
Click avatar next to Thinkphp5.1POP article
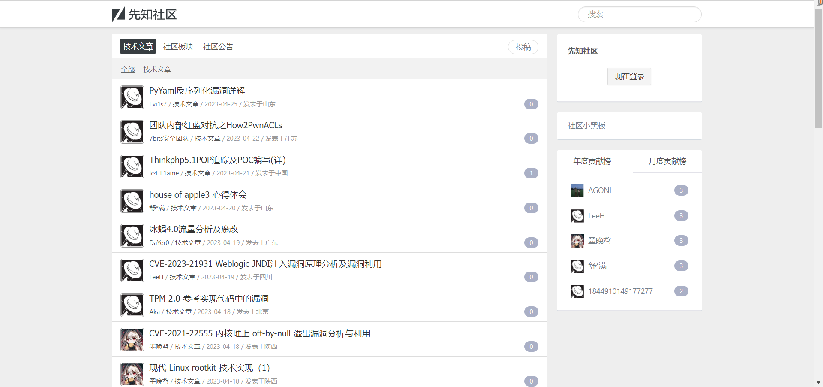132,166
